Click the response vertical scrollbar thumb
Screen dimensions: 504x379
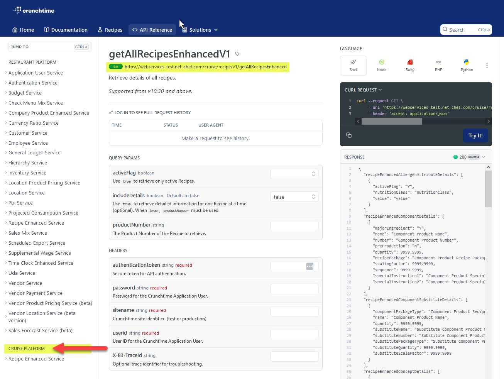tap(488, 189)
